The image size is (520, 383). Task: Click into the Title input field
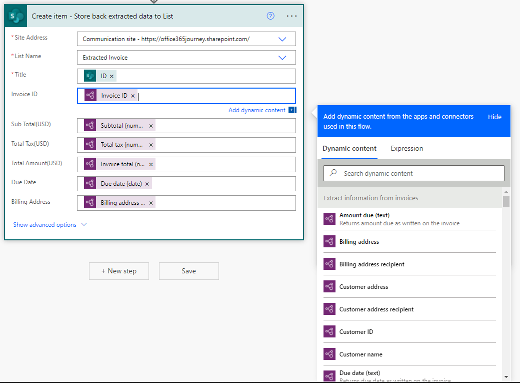click(186, 76)
